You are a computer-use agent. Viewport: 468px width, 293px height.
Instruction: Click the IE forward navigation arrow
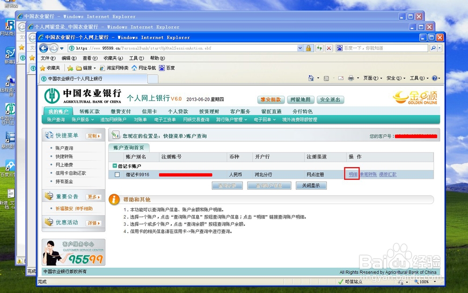(54, 48)
